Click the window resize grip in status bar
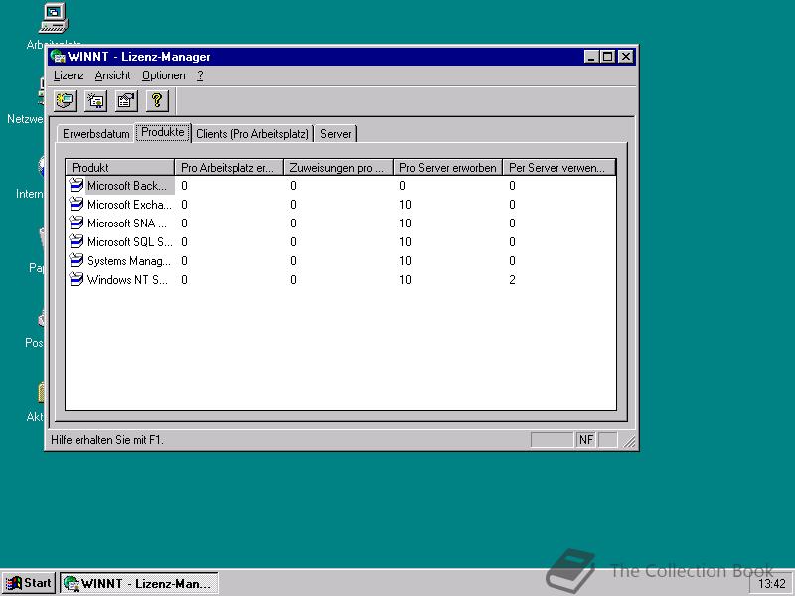This screenshot has width=795, height=596. (x=629, y=441)
